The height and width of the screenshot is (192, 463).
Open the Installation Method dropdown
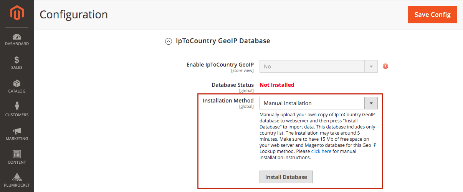319,103
